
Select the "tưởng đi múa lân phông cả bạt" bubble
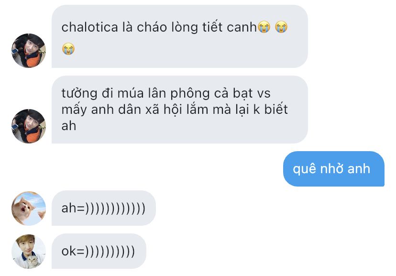pyautogui.click(x=179, y=110)
